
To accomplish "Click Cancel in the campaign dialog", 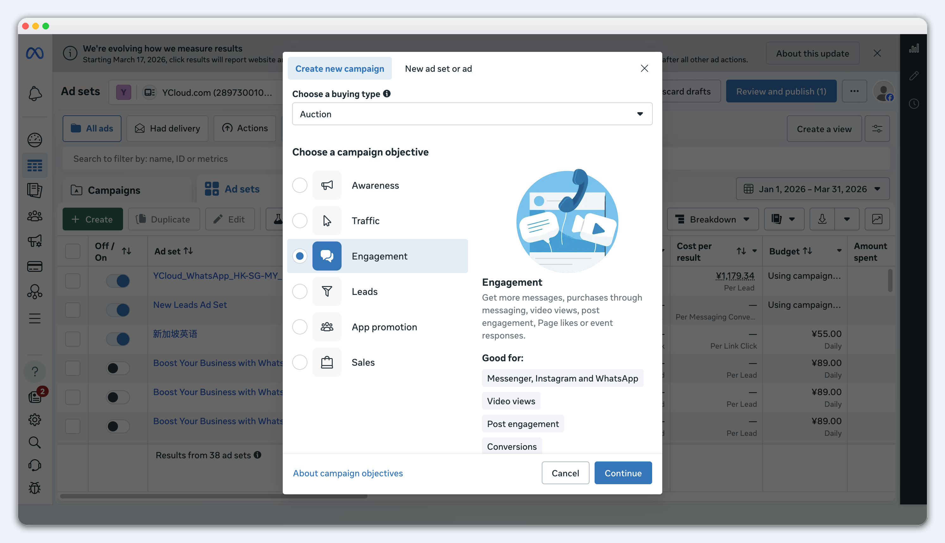I will click(565, 473).
